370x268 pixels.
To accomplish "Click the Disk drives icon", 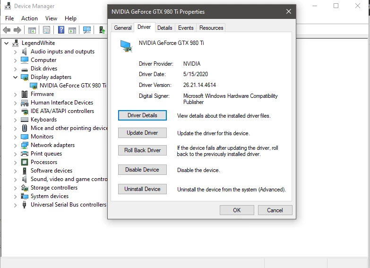I will coord(25,69).
